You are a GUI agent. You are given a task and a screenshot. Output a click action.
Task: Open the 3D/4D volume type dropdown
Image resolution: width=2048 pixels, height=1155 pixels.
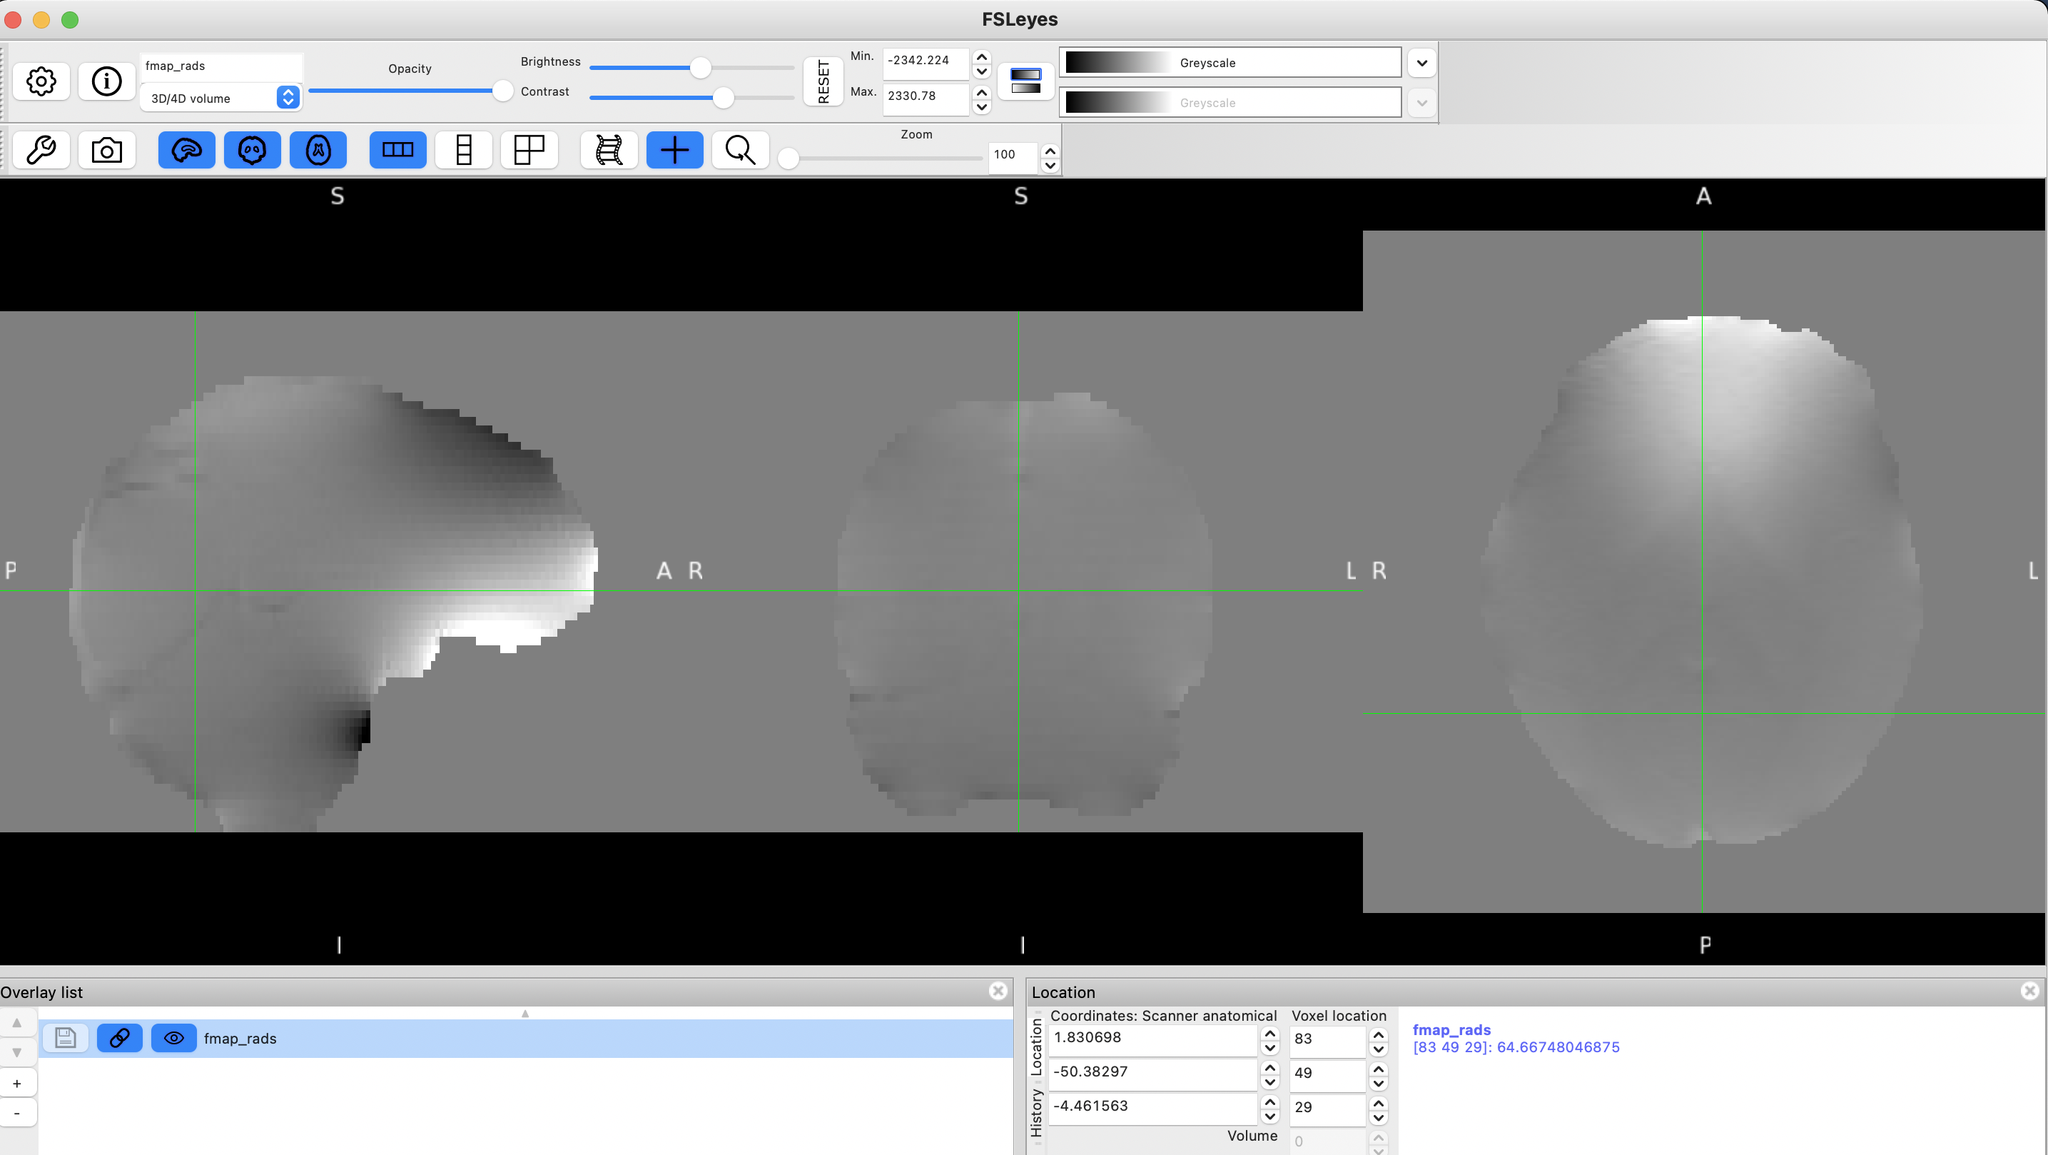[221, 98]
